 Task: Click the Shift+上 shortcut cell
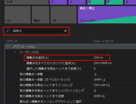100,79
